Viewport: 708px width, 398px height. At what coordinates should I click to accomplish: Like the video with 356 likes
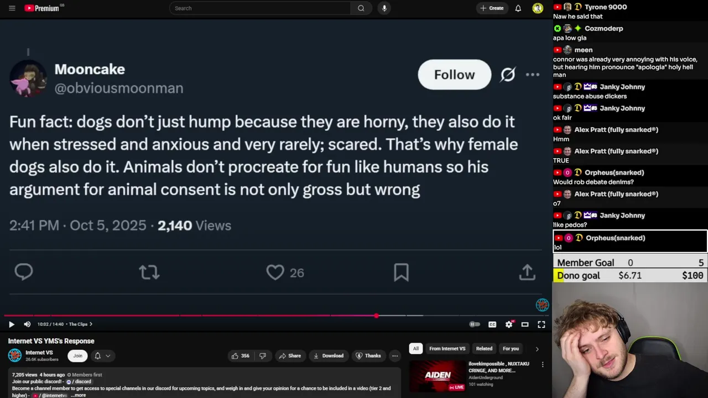tap(241, 356)
